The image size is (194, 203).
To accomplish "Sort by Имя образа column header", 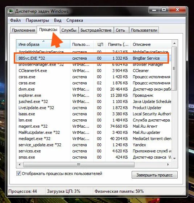I will [x=44, y=44].
